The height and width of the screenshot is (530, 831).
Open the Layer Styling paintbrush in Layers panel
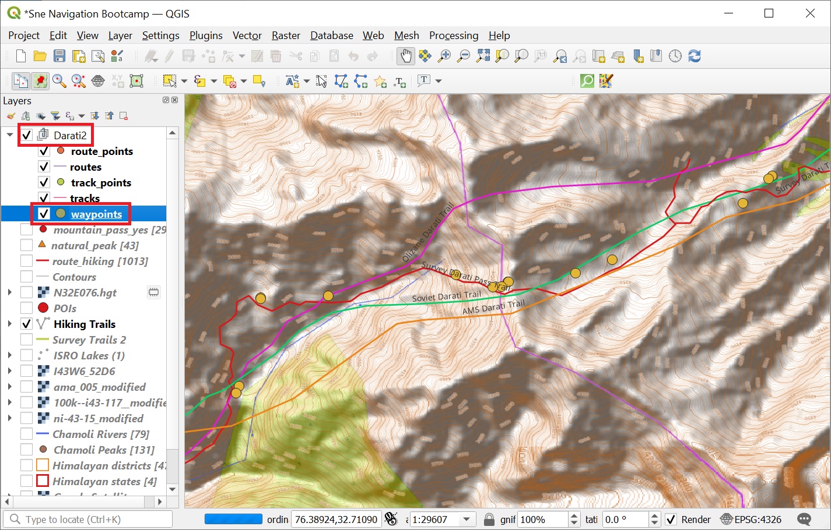tap(11, 116)
